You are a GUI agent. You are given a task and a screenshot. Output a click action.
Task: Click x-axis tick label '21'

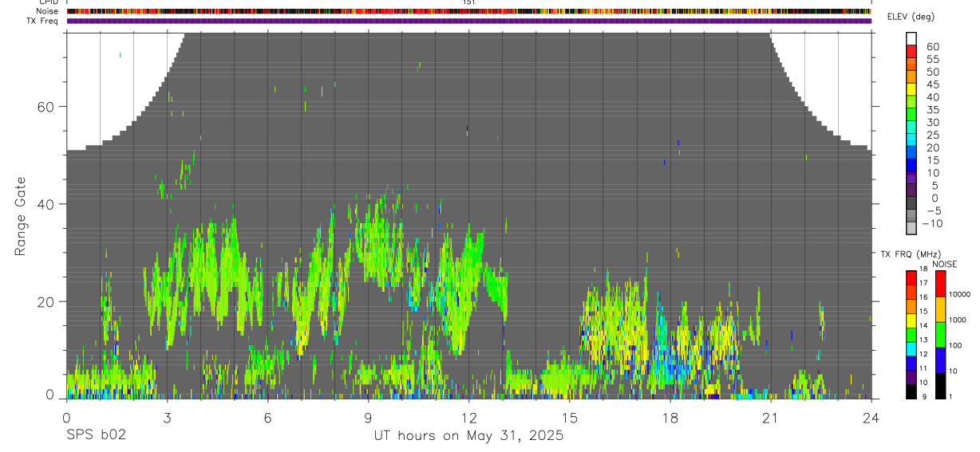tap(770, 417)
